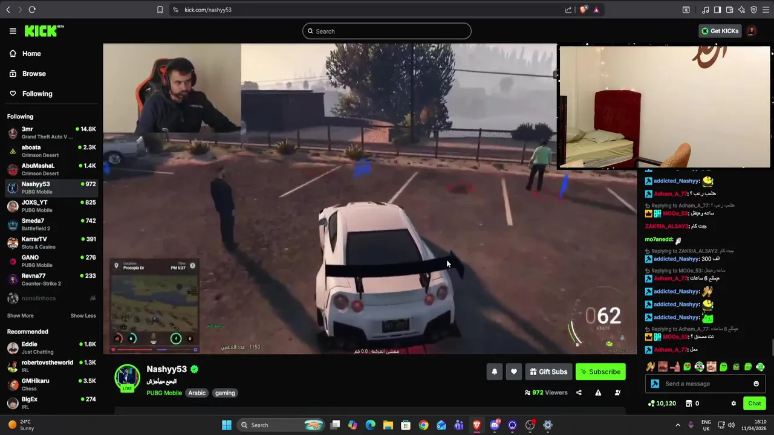Open File Explorer from taskbar
This screenshot has height=435, width=774.
point(388,425)
